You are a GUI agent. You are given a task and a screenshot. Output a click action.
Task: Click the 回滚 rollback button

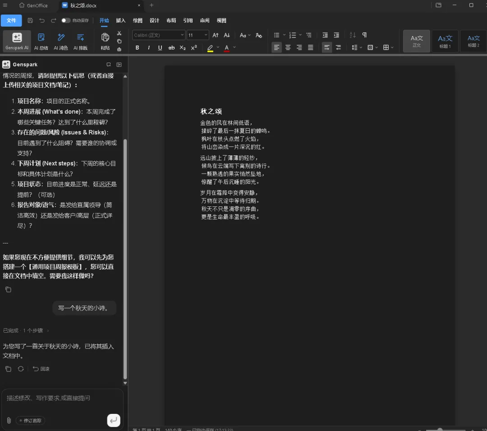pos(41,369)
